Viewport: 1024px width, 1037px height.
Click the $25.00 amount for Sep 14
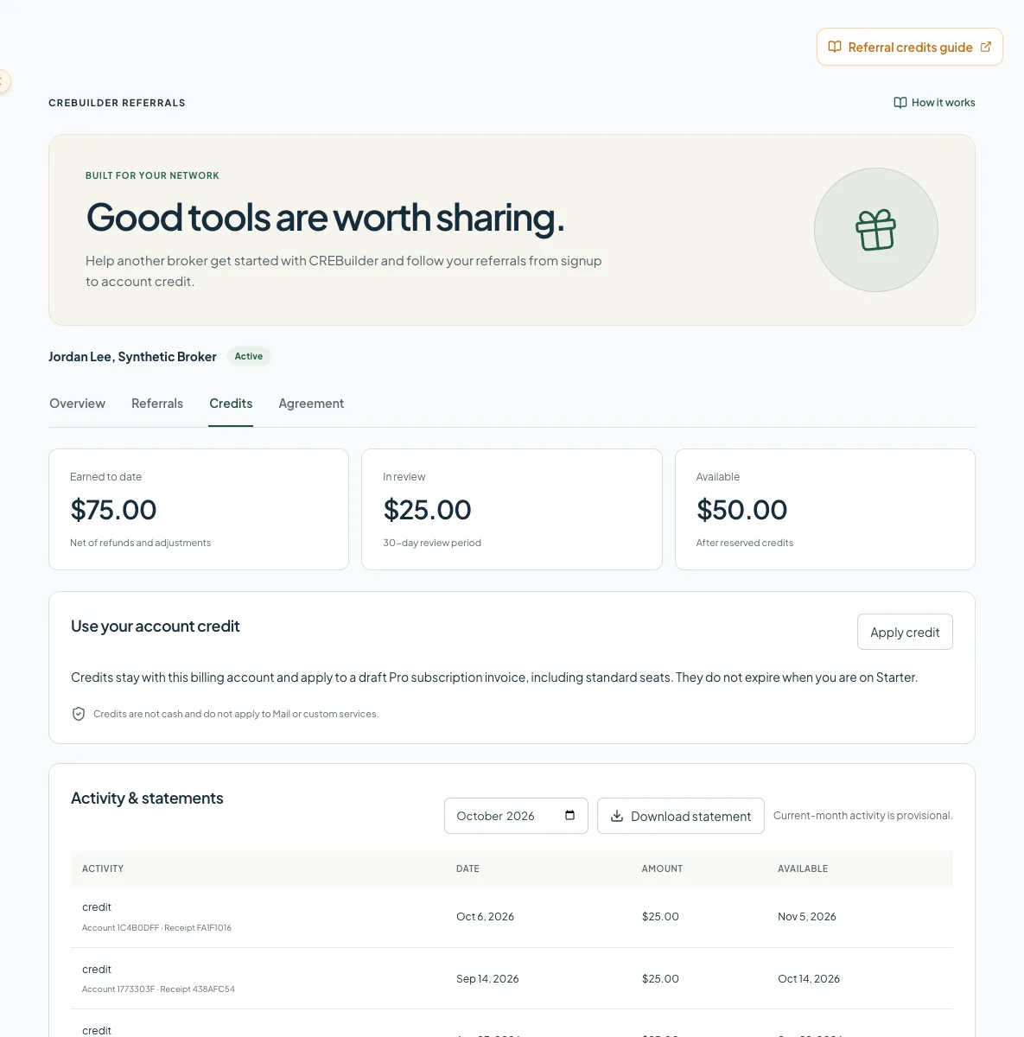pos(660,979)
